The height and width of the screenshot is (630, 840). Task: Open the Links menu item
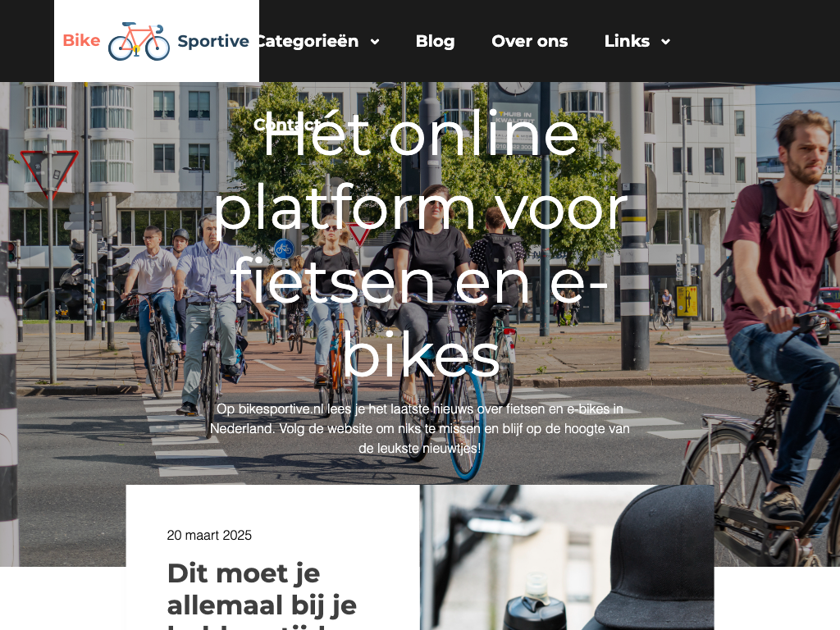[627, 41]
